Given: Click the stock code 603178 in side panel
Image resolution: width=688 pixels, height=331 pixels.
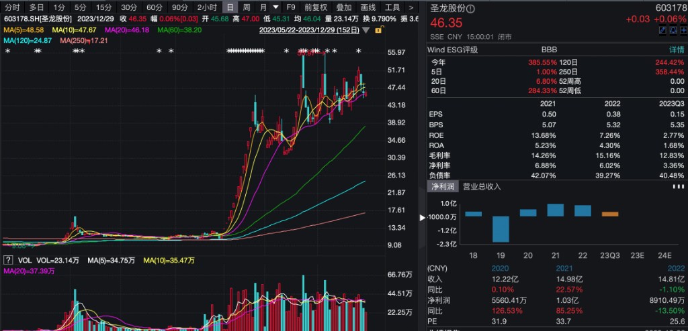Looking at the screenshot, I should pos(671,8).
